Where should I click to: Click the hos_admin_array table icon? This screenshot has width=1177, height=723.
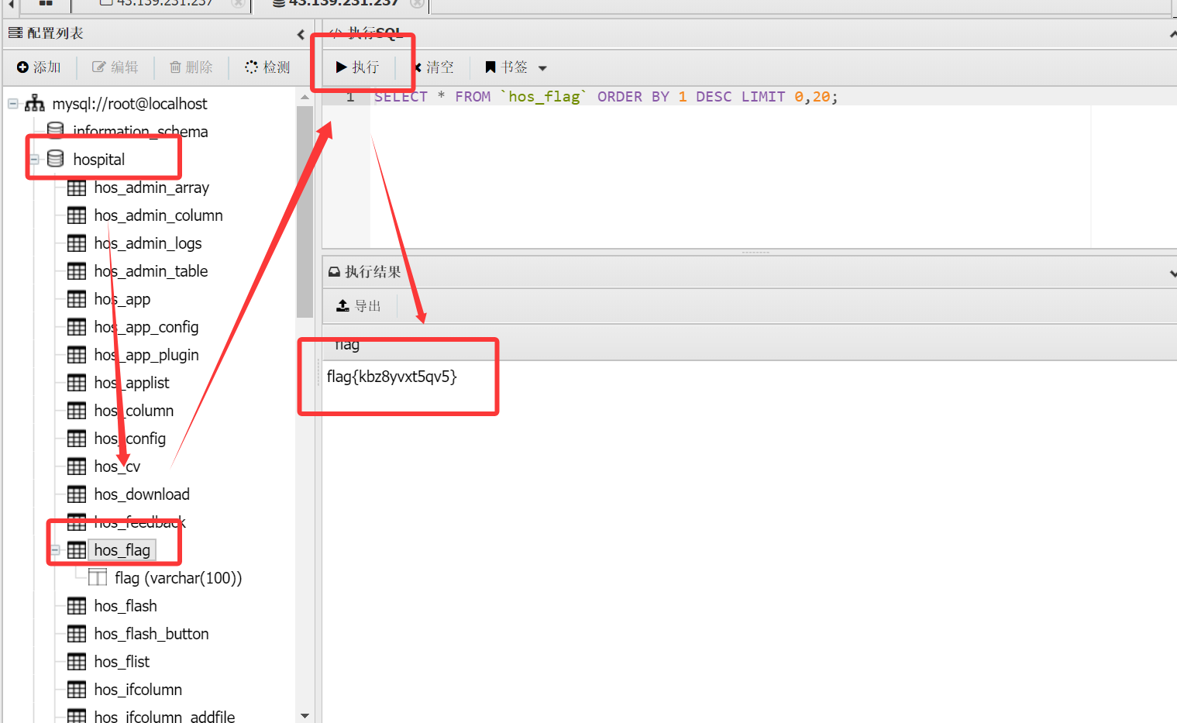click(77, 188)
